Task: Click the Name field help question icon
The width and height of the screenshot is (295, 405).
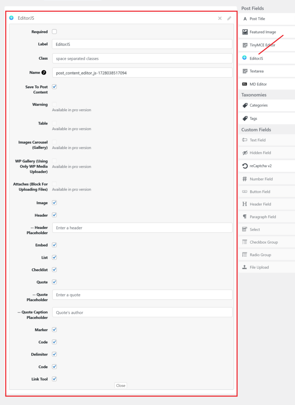Action: (44, 73)
